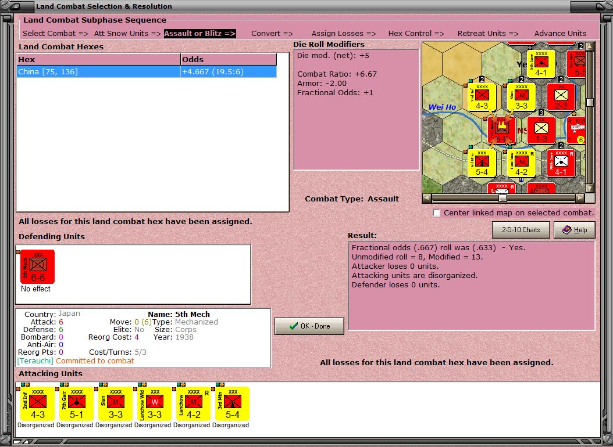Screen dimensions: 613x447
Task: Click the 3-3 Sian counter on the minimap
Action: (x=521, y=97)
